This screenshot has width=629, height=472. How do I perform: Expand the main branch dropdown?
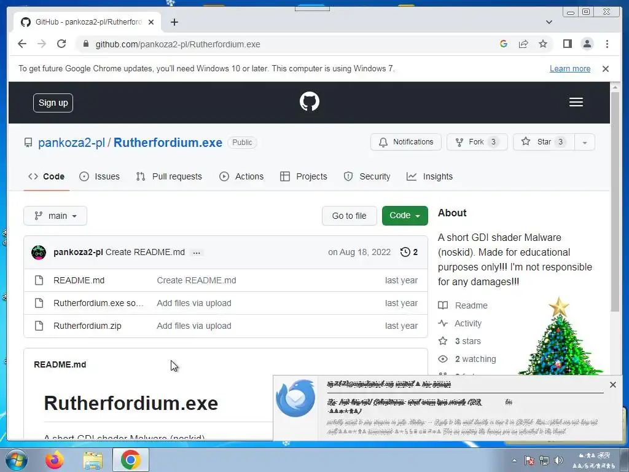click(x=55, y=216)
